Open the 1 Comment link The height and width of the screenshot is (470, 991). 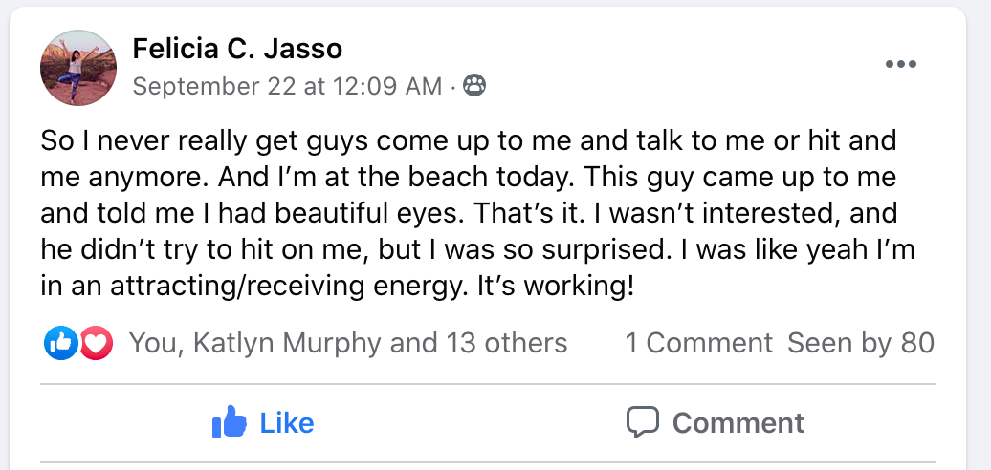click(x=698, y=343)
